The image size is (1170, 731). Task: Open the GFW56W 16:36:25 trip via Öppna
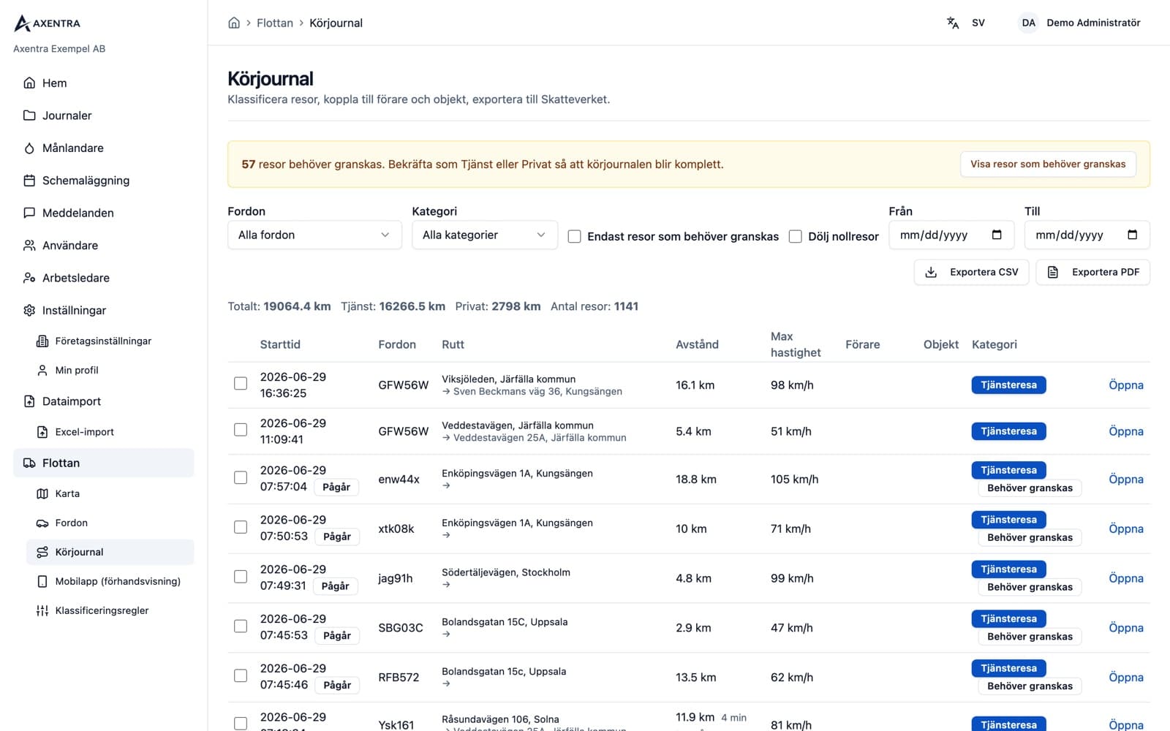click(1126, 385)
